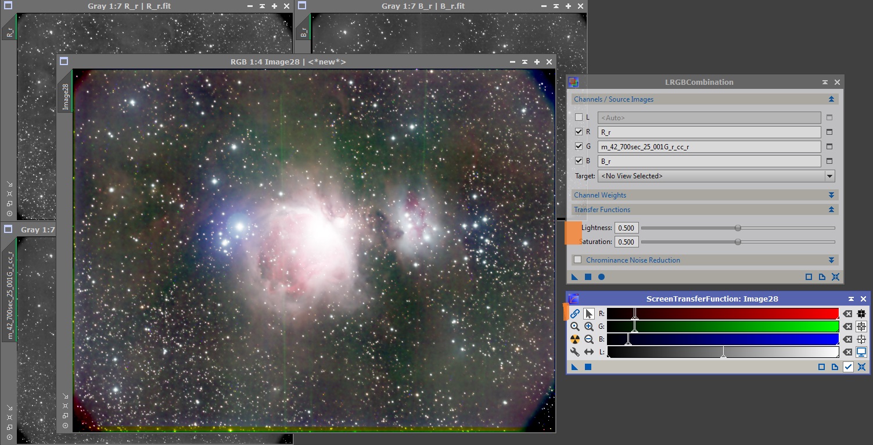Image resolution: width=873 pixels, height=445 pixels.
Task: Choose white point readout mode
Action: click(861, 339)
